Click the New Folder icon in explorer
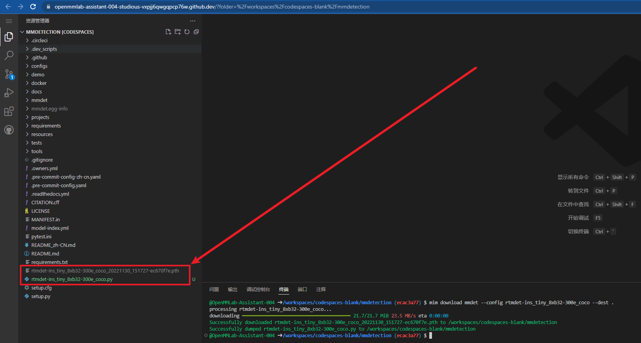Viewport: 641px width, 343px height. [x=178, y=32]
